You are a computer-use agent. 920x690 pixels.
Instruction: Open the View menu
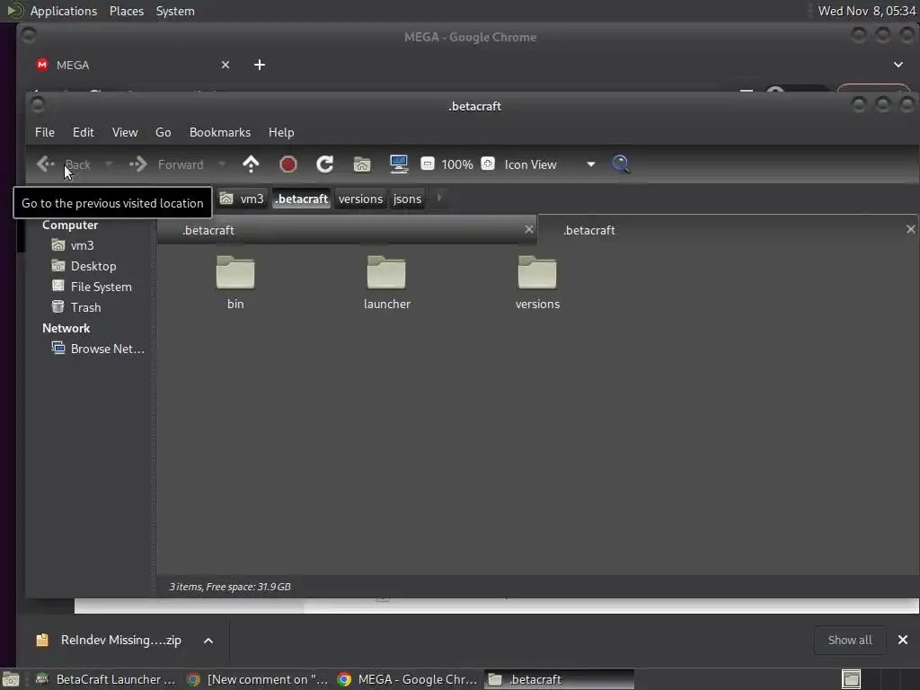click(x=125, y=133)
